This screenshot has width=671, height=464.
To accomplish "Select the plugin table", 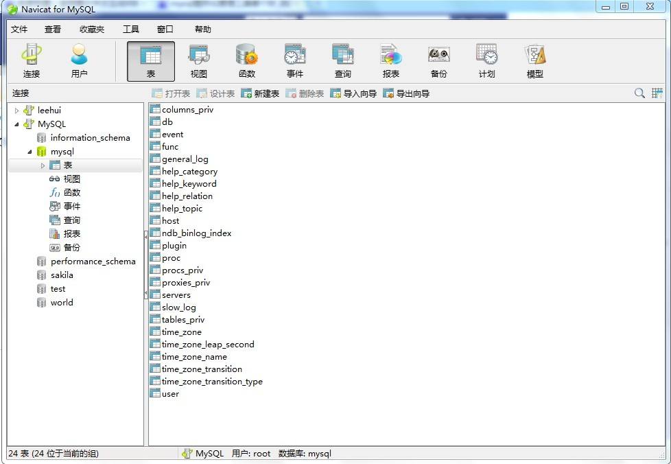I will (169, 246).
